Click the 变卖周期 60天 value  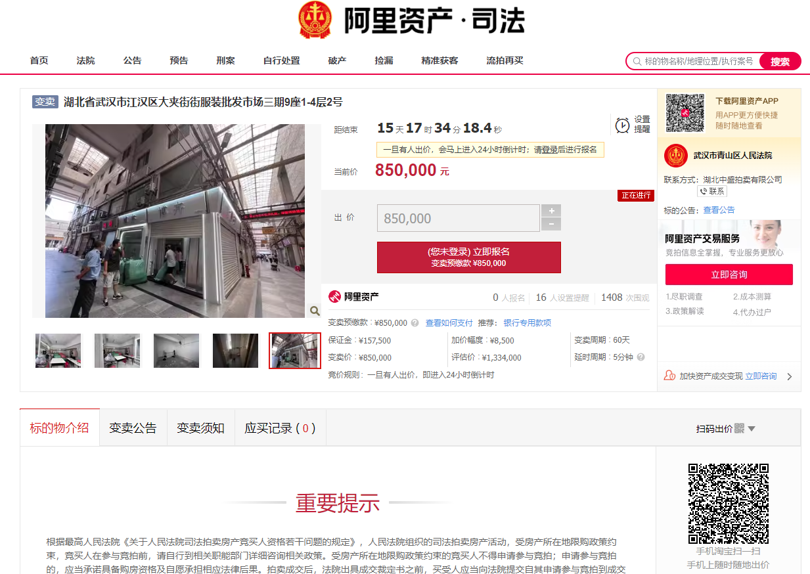(x=621, y=341)
